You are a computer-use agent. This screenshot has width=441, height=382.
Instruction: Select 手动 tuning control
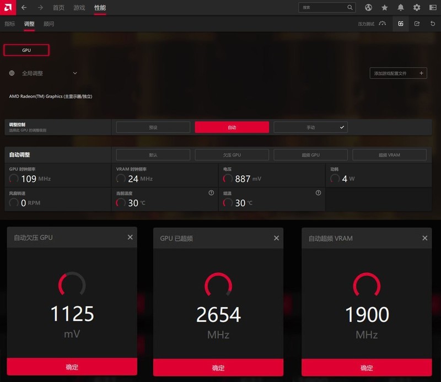[310, 127]
